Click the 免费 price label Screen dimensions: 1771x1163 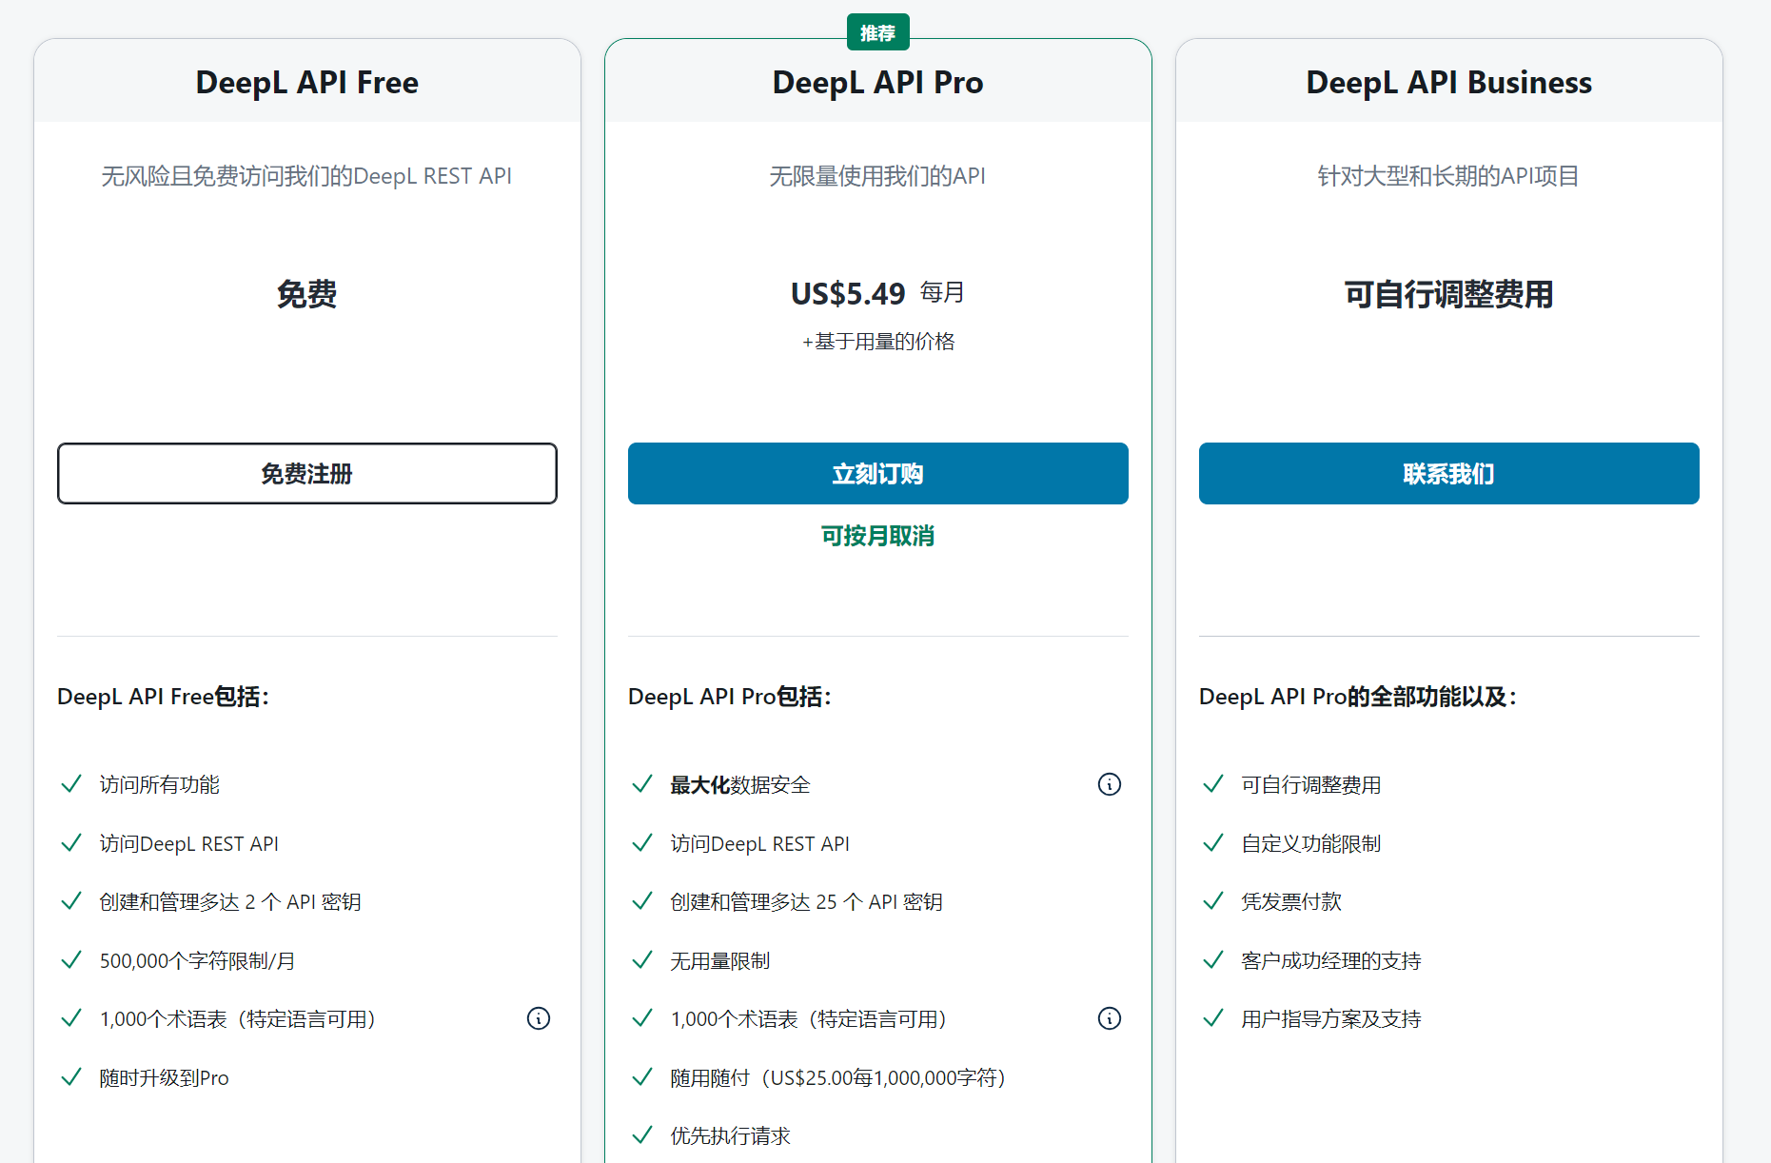[307, 294]
